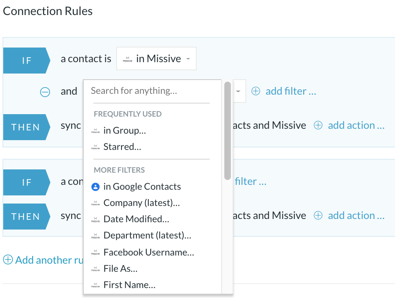Open the partially hidden filter dropdown arrow

[238, 91]
